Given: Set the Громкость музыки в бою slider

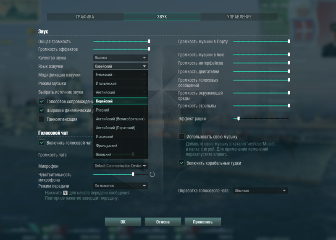Looking at the screenshot, I should pyautogui.click(x=261, y=55).
